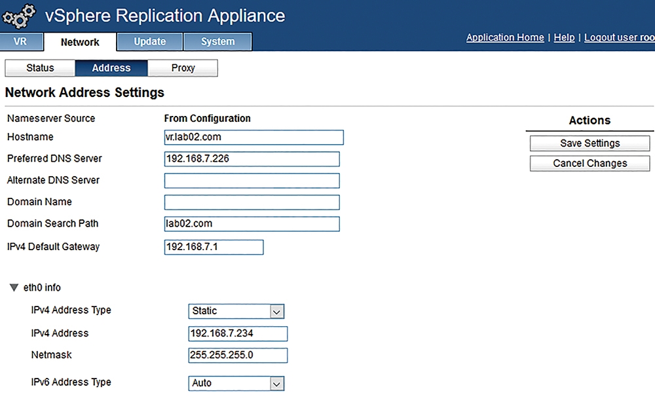This screenshot has width=655, height=408.
Task: Click the eth0 info label text
Action: [x=42, y=287]
